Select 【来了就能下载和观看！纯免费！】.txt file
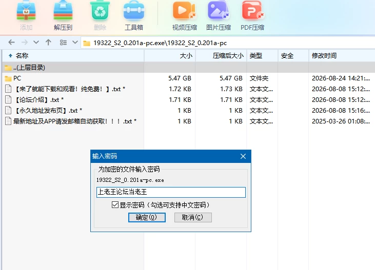Screen dimensions: 375x270 tap(189, 89)
